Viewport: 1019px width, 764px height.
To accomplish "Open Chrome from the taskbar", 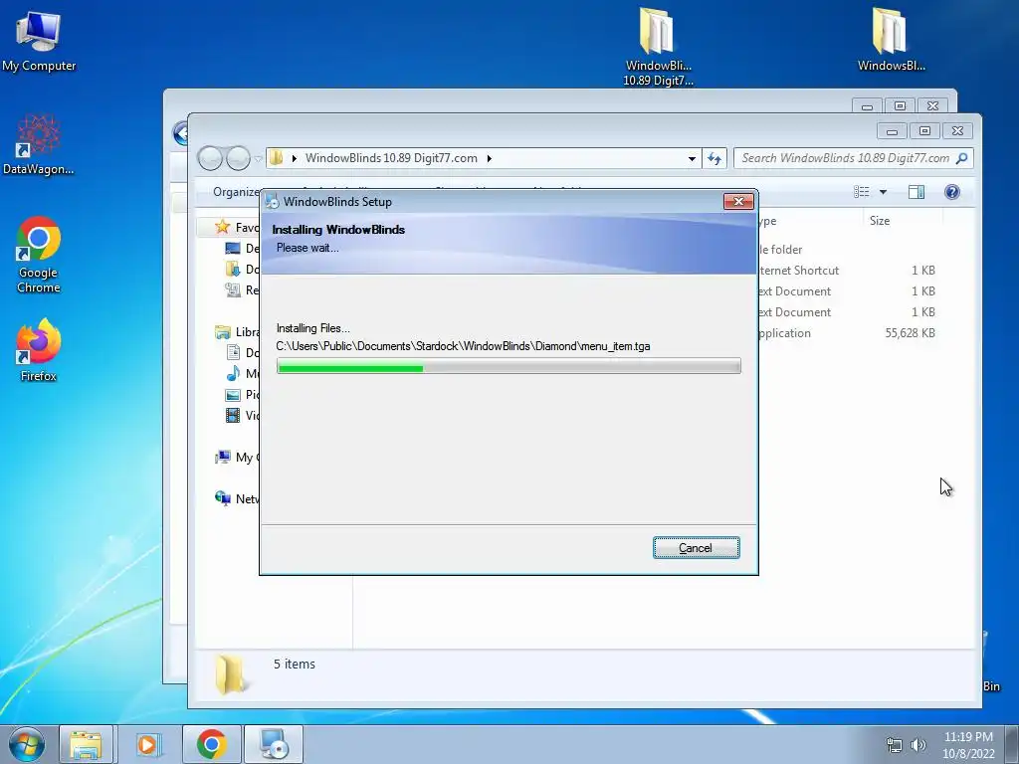I will (212, 744).
